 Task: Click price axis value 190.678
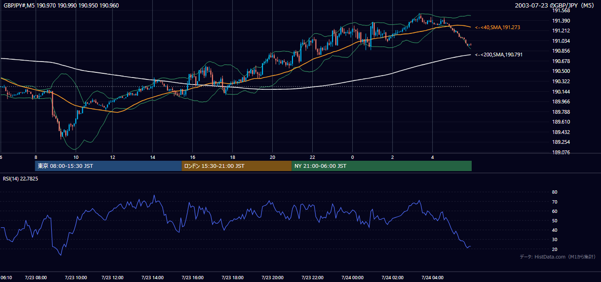[561, 61]
